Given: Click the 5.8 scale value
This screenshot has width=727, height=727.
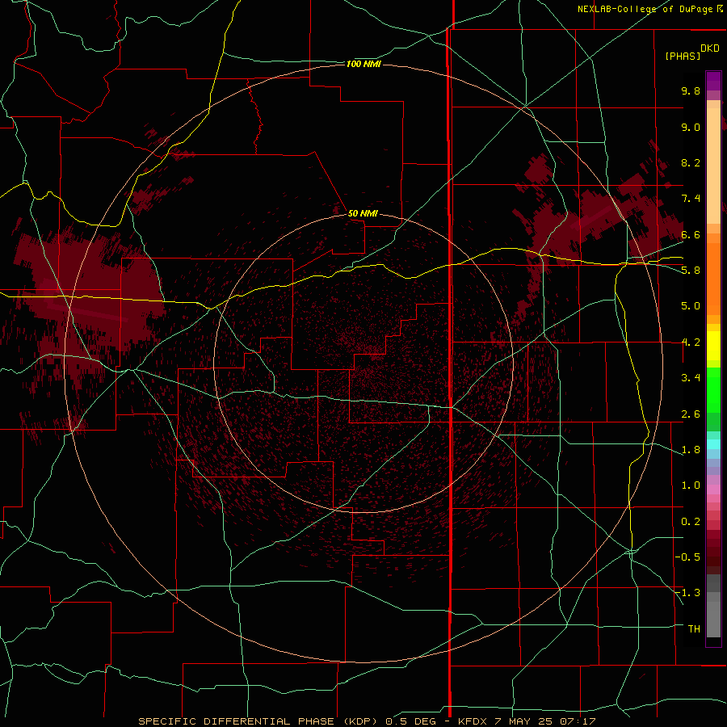Looking at the screenshot, I should (x=691, y=271).
